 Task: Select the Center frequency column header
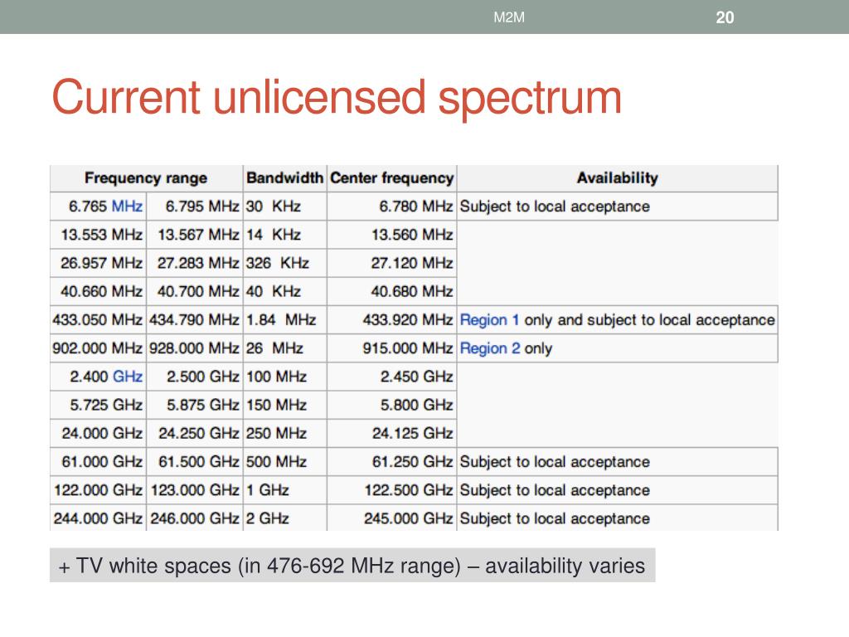click(392, 178)
